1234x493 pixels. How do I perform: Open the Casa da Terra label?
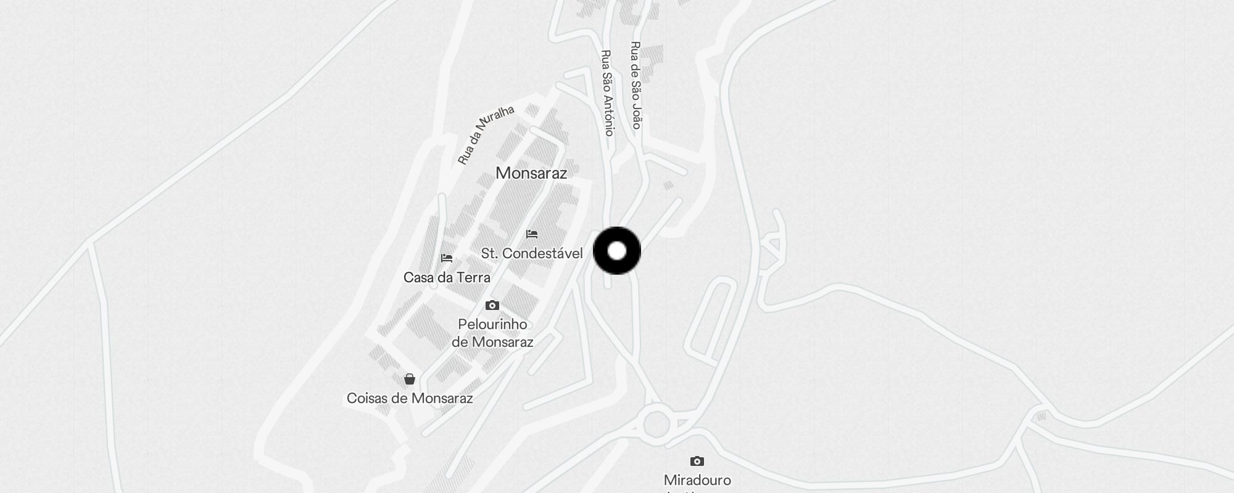click(x=447, y=277)
